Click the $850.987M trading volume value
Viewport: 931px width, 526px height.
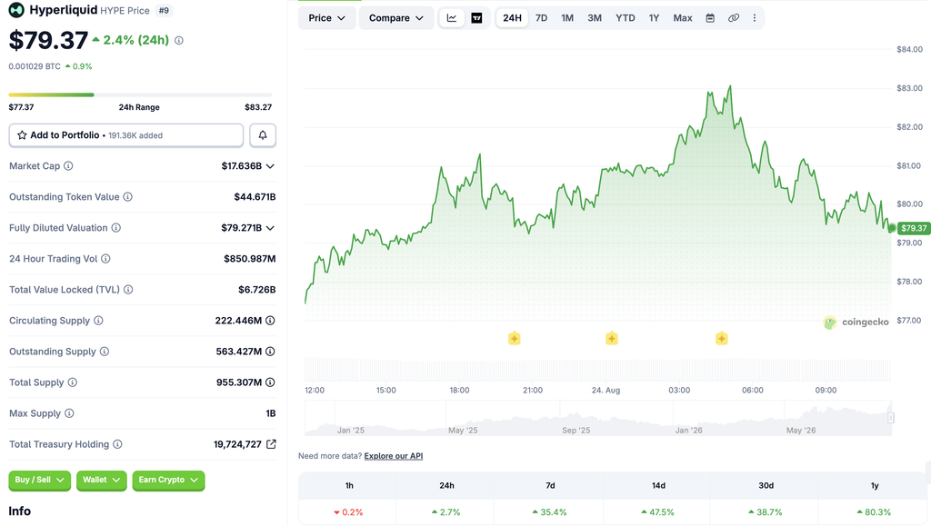coord(249,259)
